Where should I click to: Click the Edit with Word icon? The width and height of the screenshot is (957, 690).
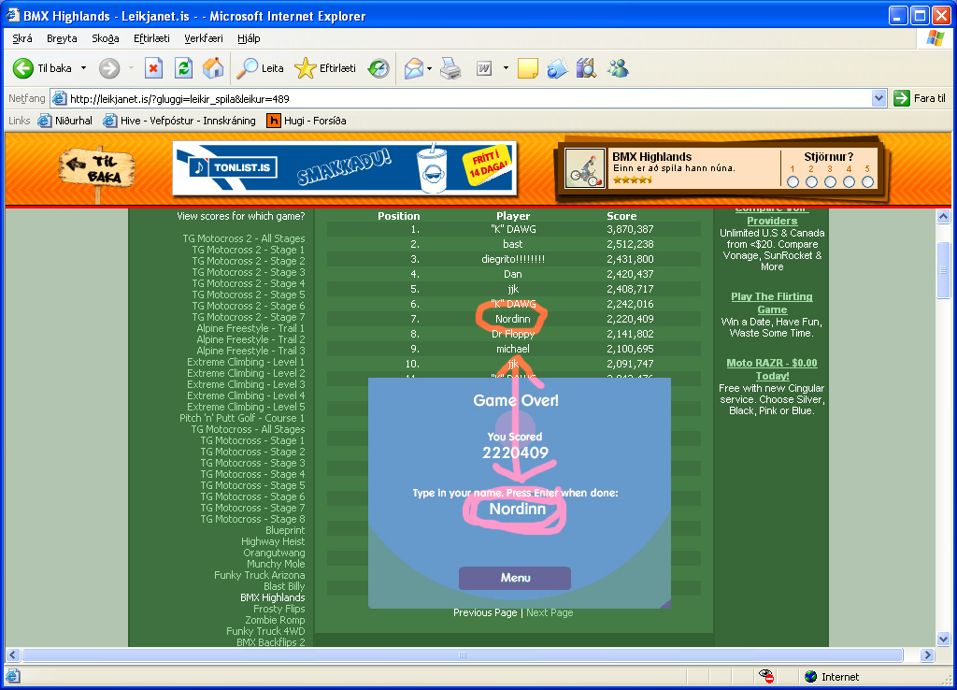484,68
